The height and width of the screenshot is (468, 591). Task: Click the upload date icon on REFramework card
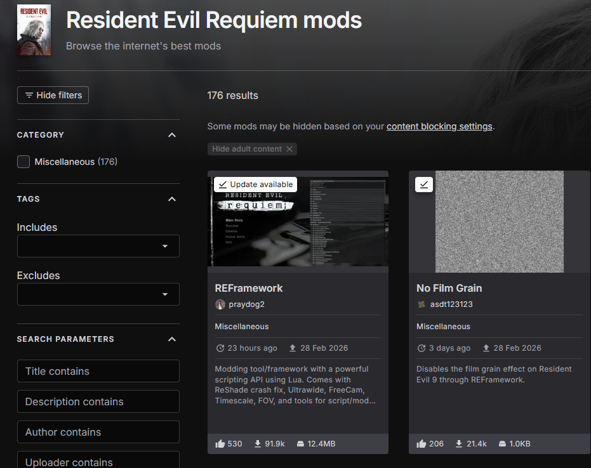click(x=293, y=348)
